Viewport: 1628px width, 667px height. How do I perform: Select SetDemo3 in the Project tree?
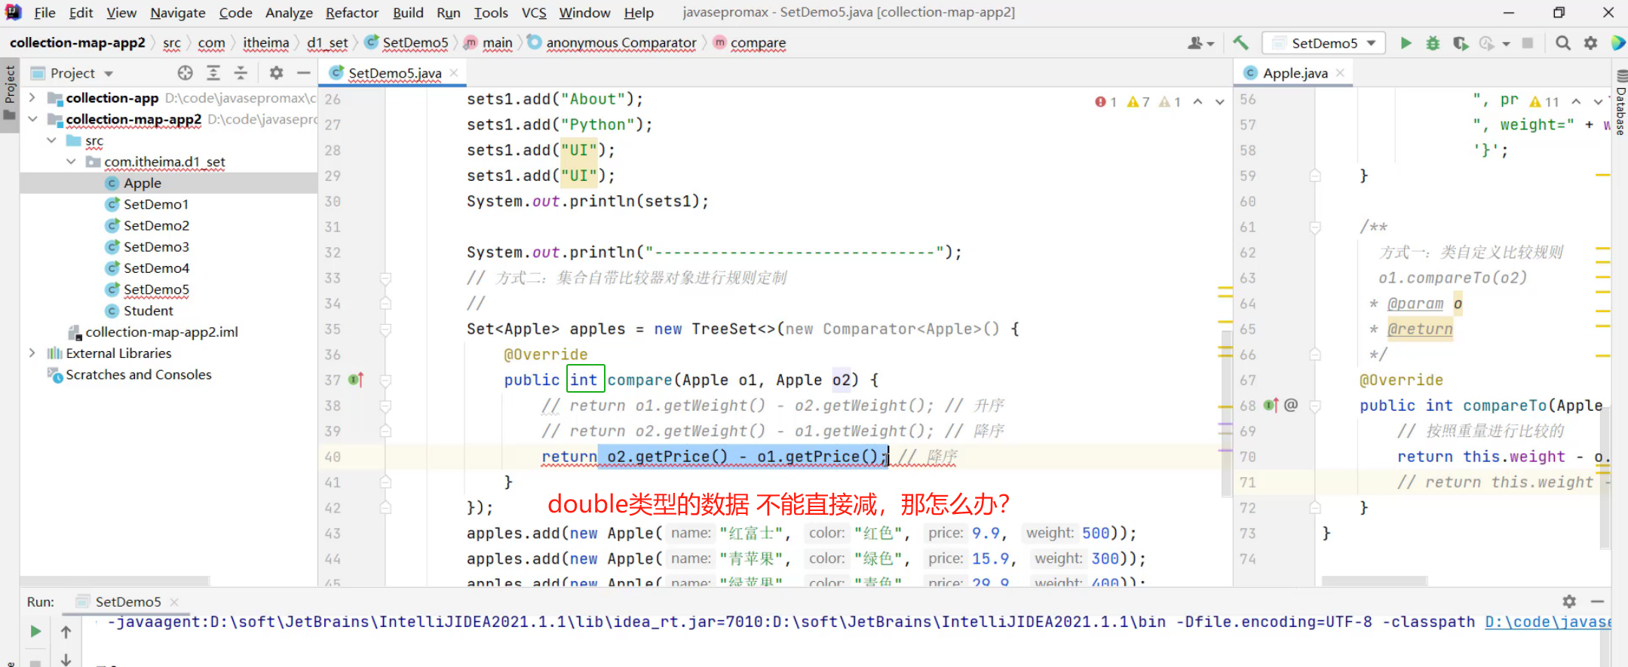coord(156,246)
